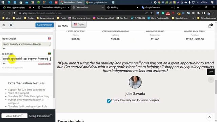Image resolution: width=217 pixels, height=122 pixels.
Task: Bookmark this page with star icon
Action: click(152, 13)
